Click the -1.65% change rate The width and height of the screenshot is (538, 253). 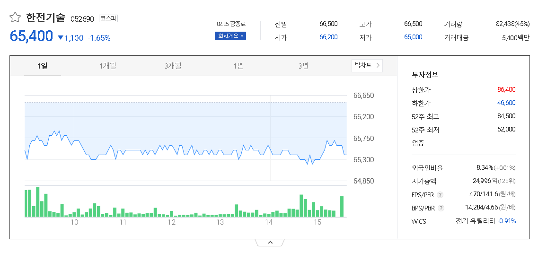point(99,38)
